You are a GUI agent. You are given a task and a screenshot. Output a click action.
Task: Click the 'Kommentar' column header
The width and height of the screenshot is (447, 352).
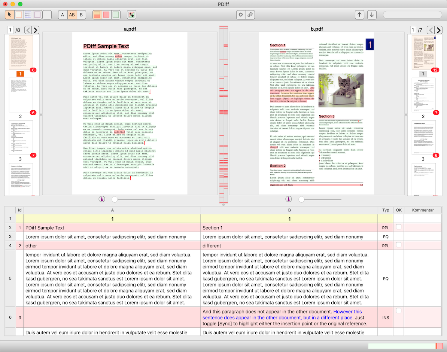point(423,210)
